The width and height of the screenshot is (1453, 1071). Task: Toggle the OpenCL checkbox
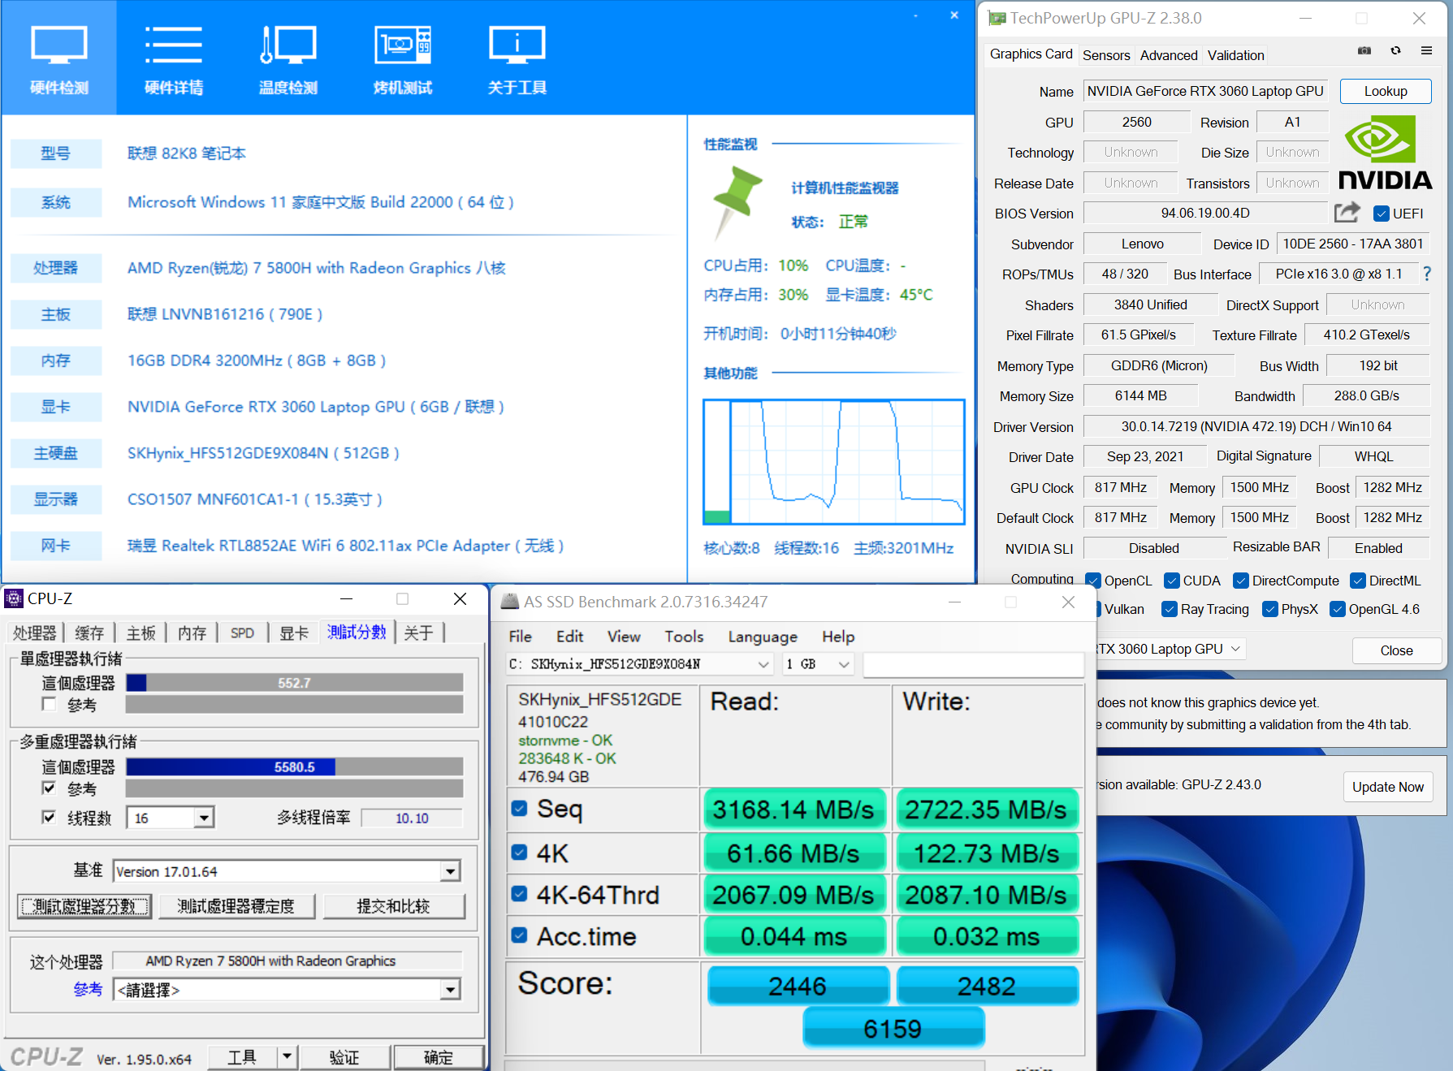[x=1093, y=581]
